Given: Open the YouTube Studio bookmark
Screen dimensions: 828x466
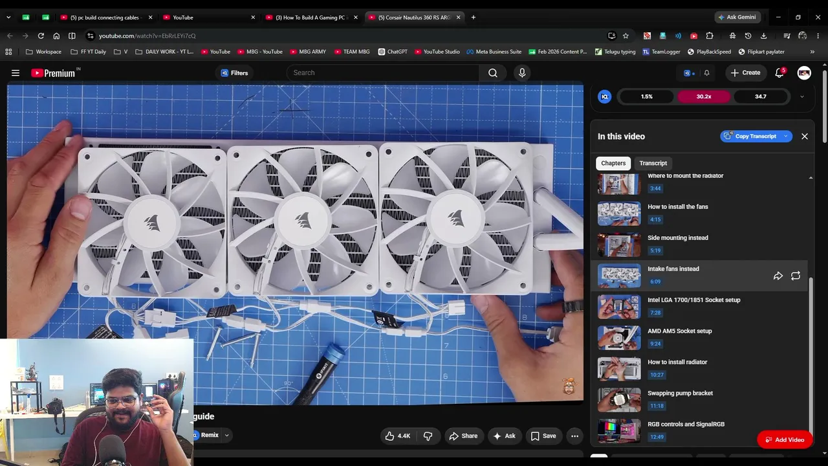Looking at the screenshot, I should pos(437,52).
